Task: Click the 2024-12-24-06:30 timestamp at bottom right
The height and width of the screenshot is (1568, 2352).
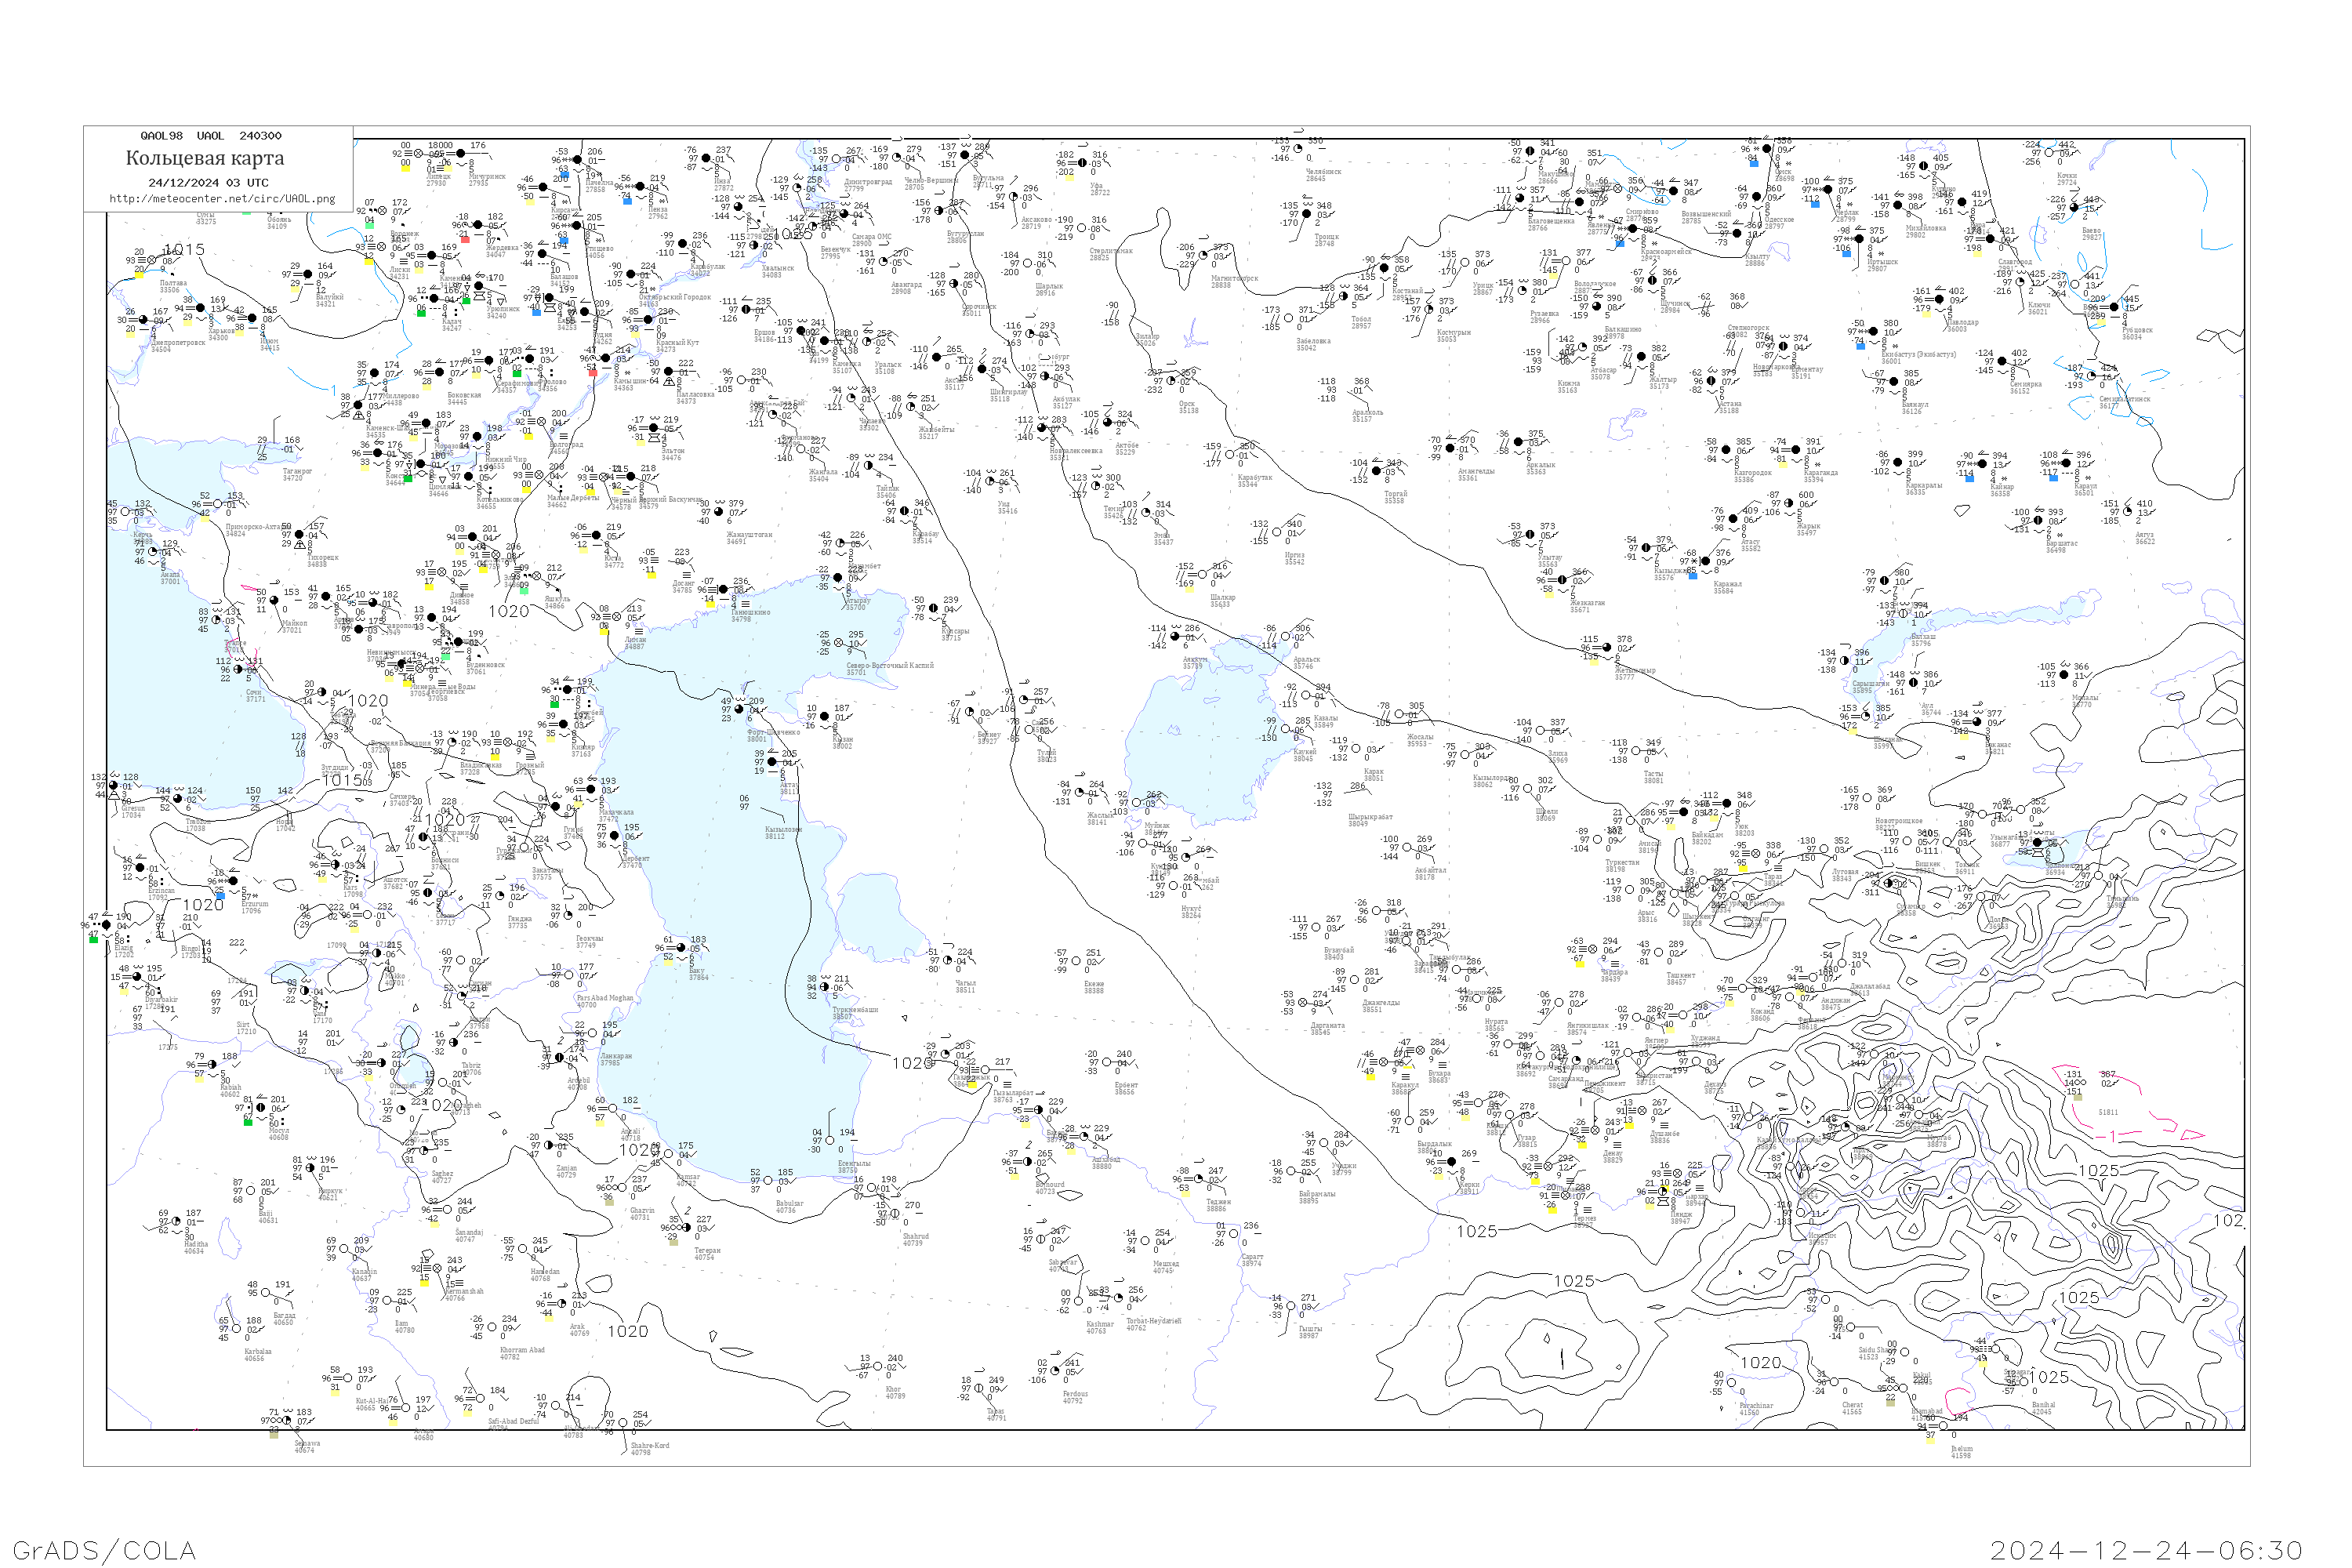Action: (2146, 1549)
